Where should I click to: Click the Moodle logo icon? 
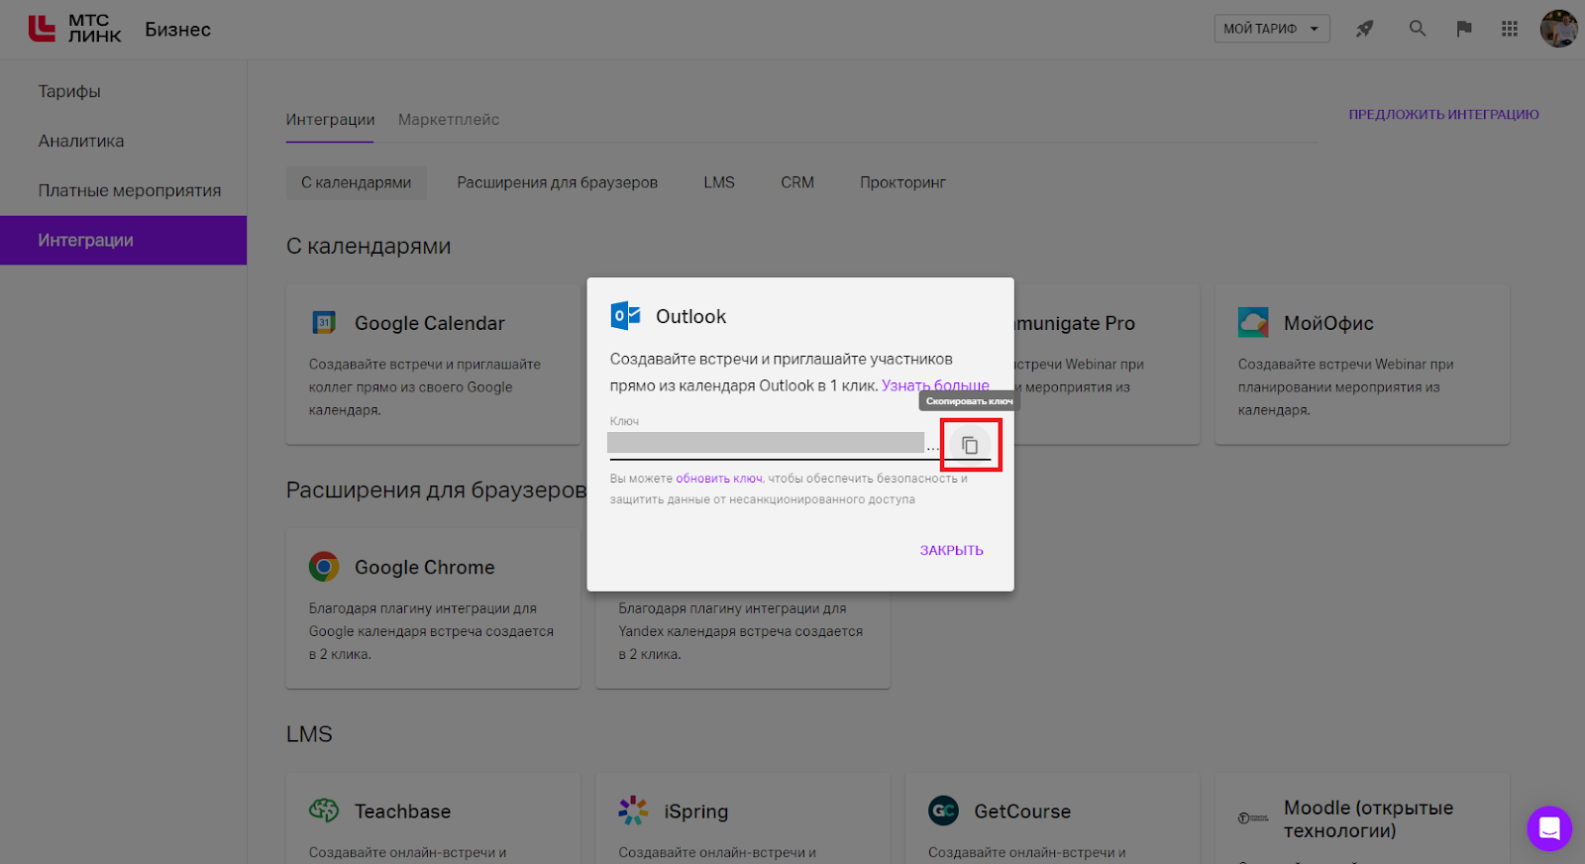(1253, 818)
